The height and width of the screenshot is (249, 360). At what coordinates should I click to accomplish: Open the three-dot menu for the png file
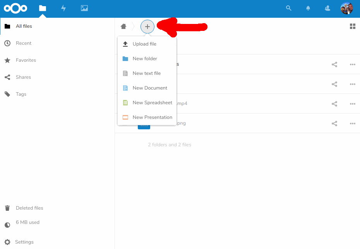click(x=352, y=123)
